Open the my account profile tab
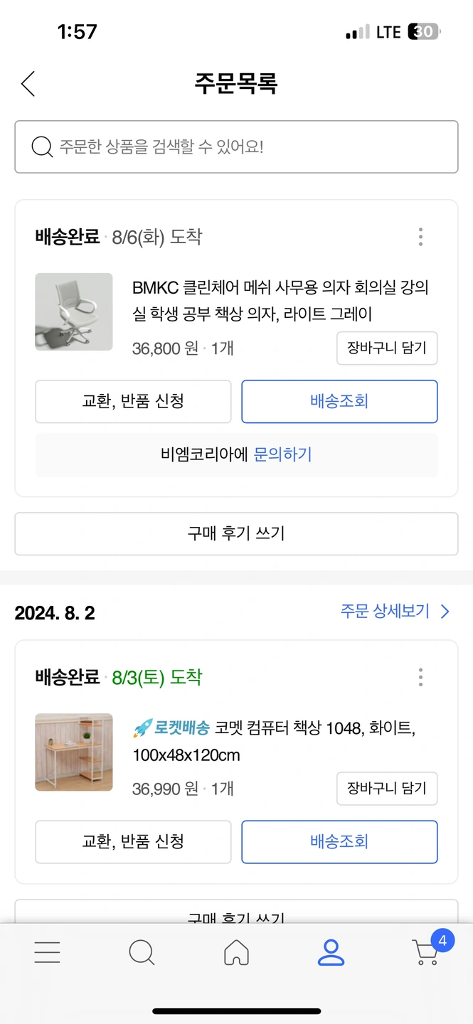This screenshot has width=473, height=1024. (x=331, y=952)
